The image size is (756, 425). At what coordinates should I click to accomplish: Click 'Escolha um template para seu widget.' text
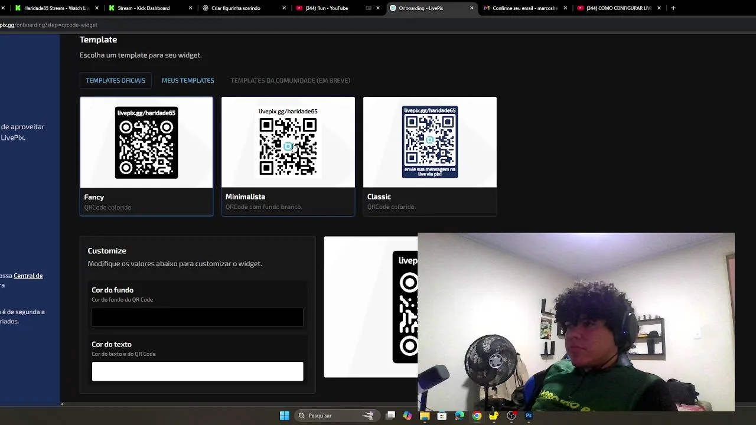tap(141, 55)
